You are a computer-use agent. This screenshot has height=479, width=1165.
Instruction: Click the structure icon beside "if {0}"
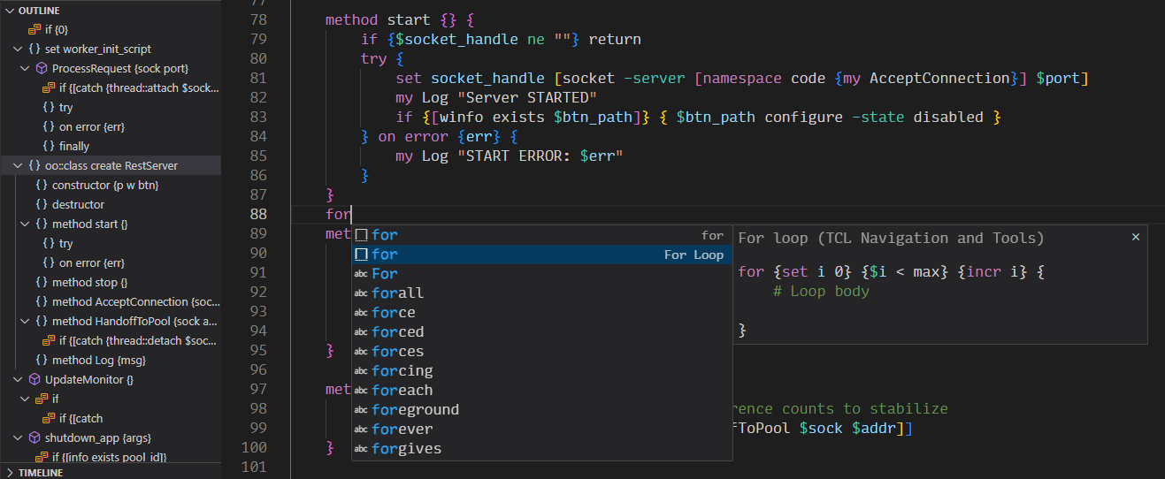(34, 29)
